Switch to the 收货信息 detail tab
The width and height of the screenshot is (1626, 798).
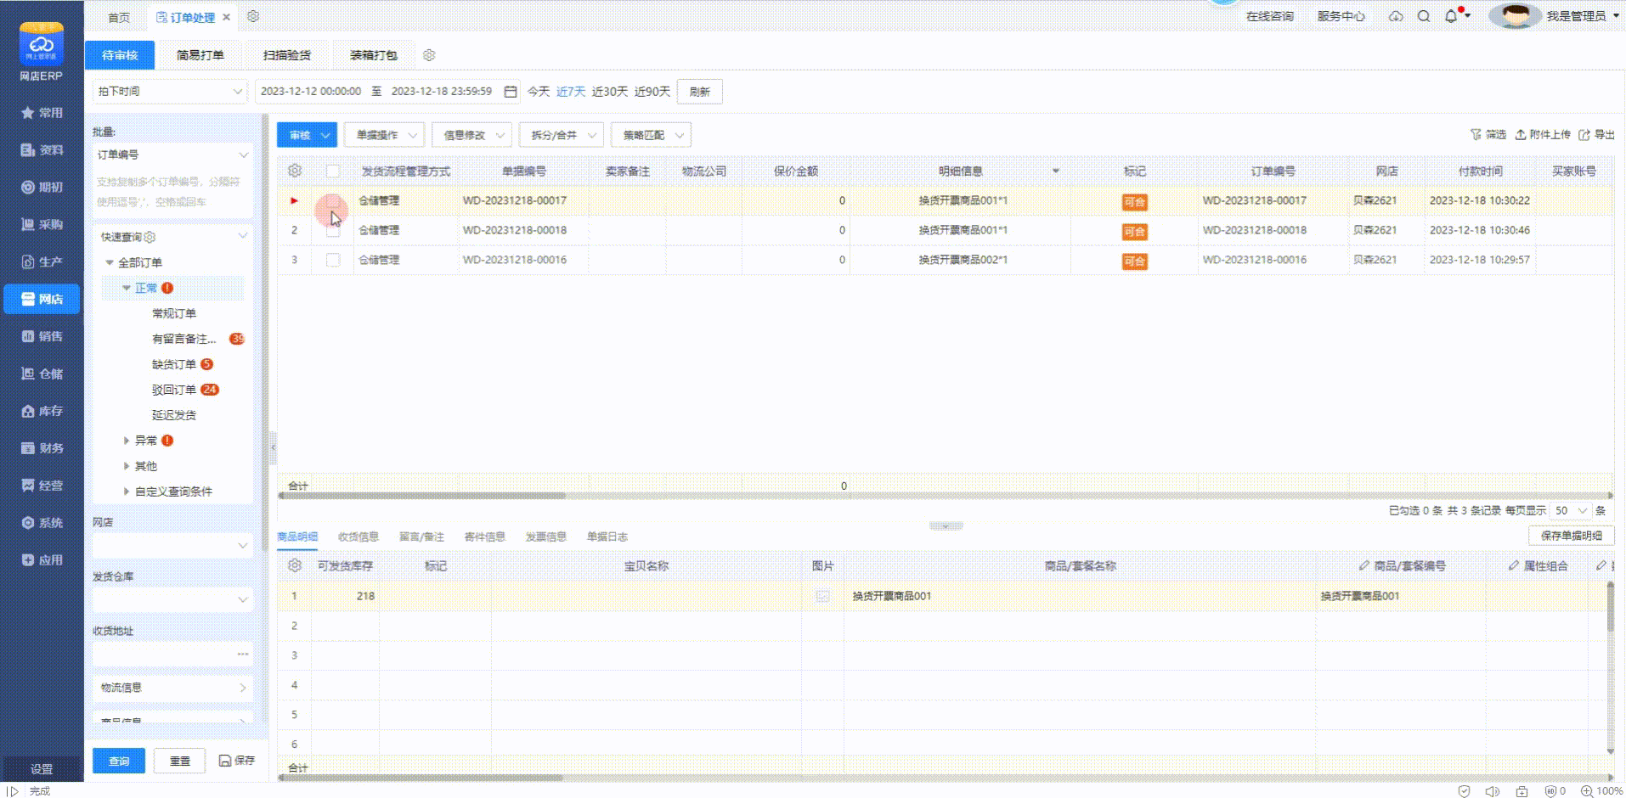point(359,537)
